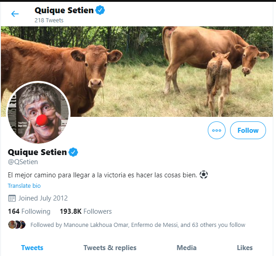
Task: Click the mutual followers avatar stack
Action: [x=17, y=225]
